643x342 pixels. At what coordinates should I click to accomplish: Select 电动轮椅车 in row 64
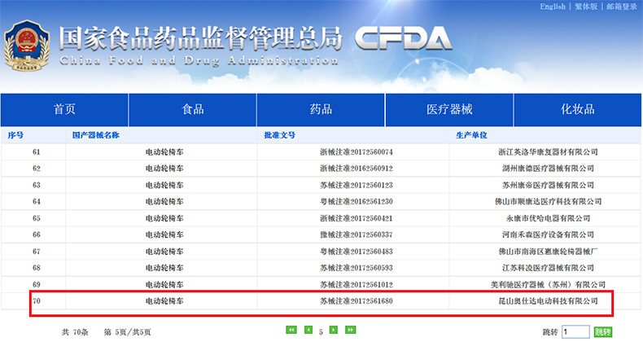[x=164, y=202]
